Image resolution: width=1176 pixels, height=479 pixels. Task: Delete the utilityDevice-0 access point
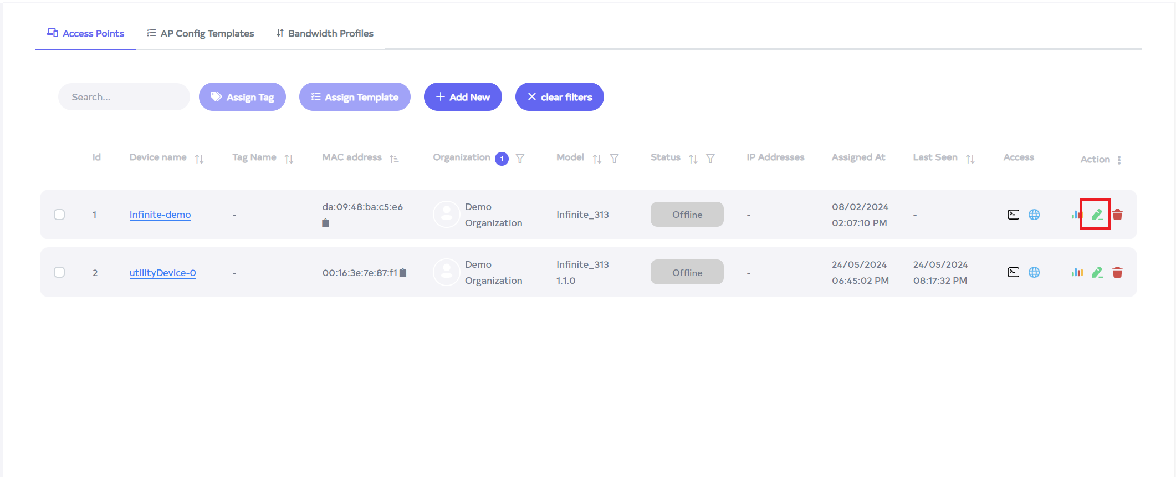1117,272
